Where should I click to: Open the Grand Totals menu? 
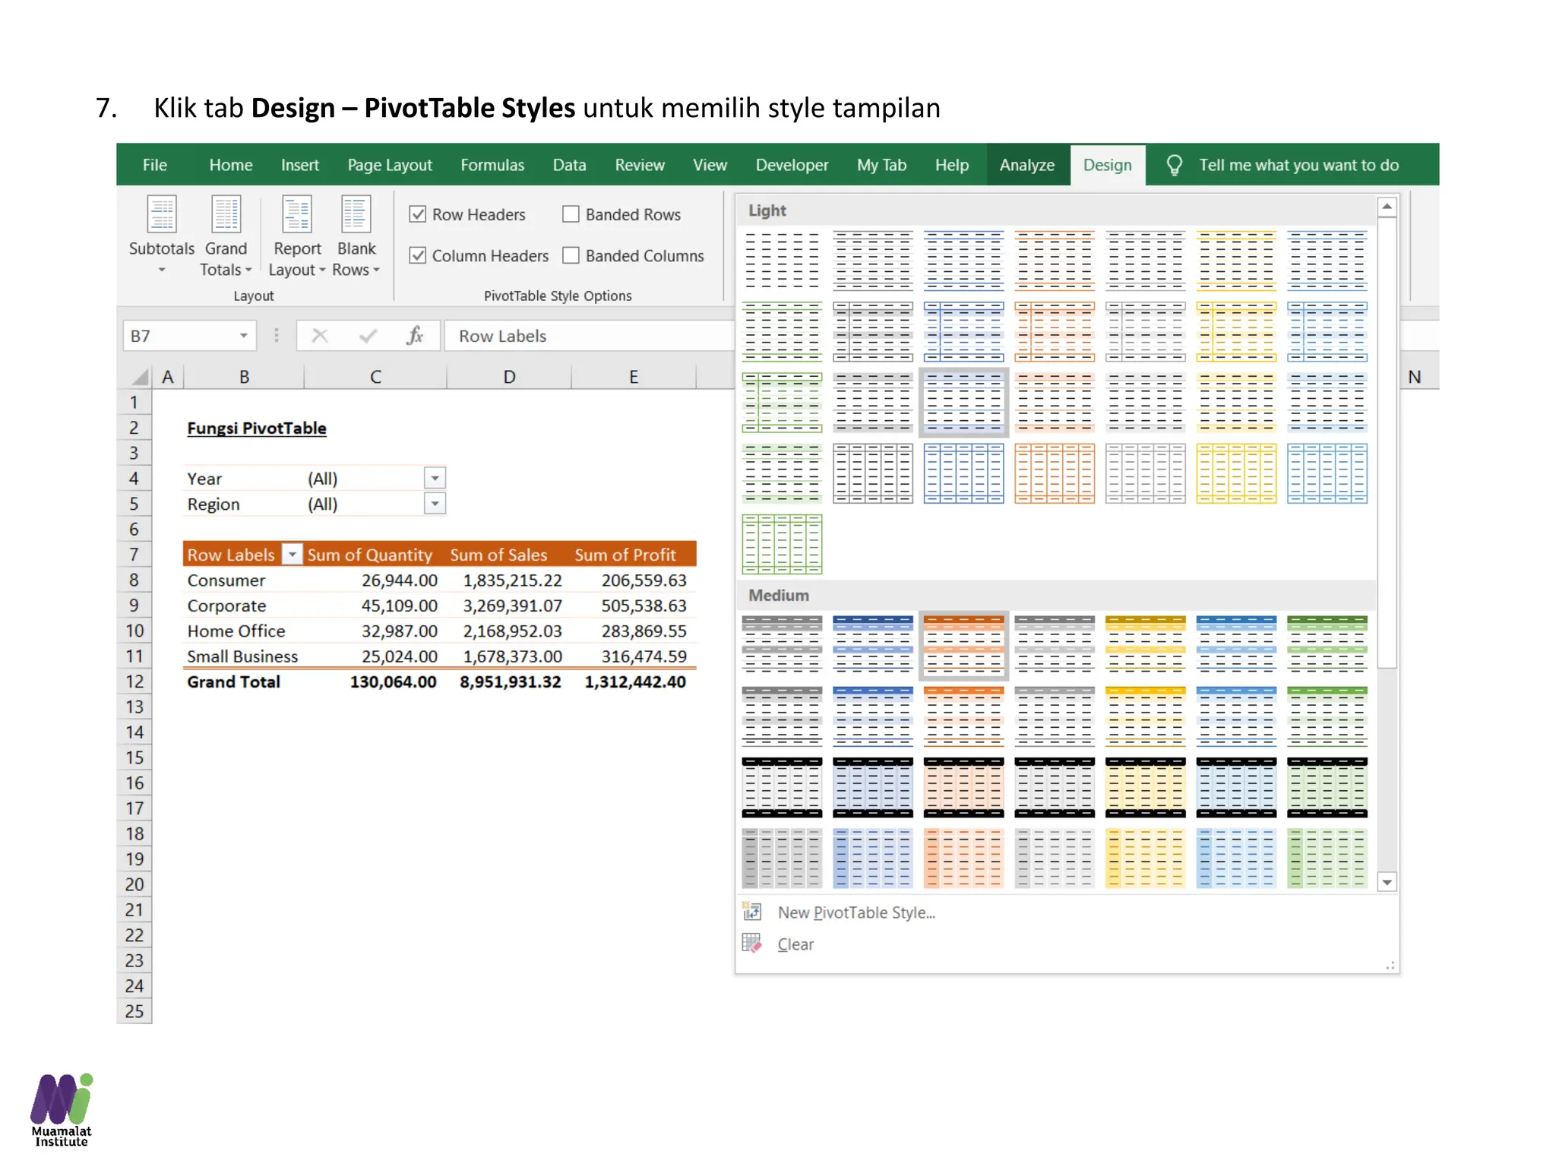[x=226, y=236]
